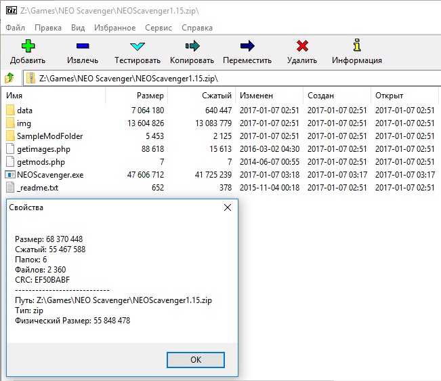The width and height of the screenshot is (441, 381).
Task: Click the blue minus Извлечь icon
Action: click(x=83, y=46)
